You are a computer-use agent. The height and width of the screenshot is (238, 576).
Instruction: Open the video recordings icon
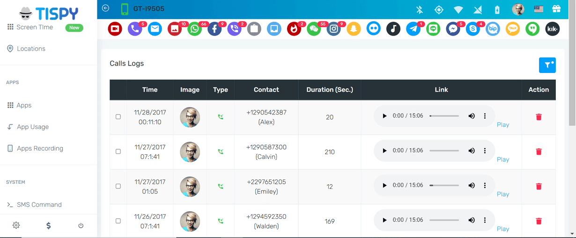115,29
